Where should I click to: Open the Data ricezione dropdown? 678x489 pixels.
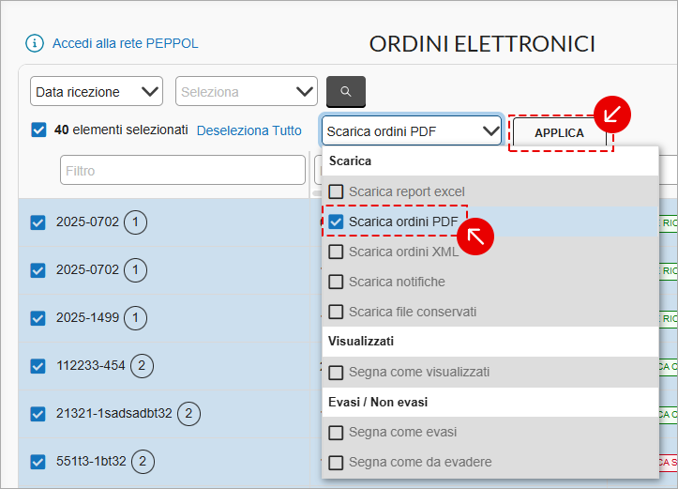click(x=97, y=91)
